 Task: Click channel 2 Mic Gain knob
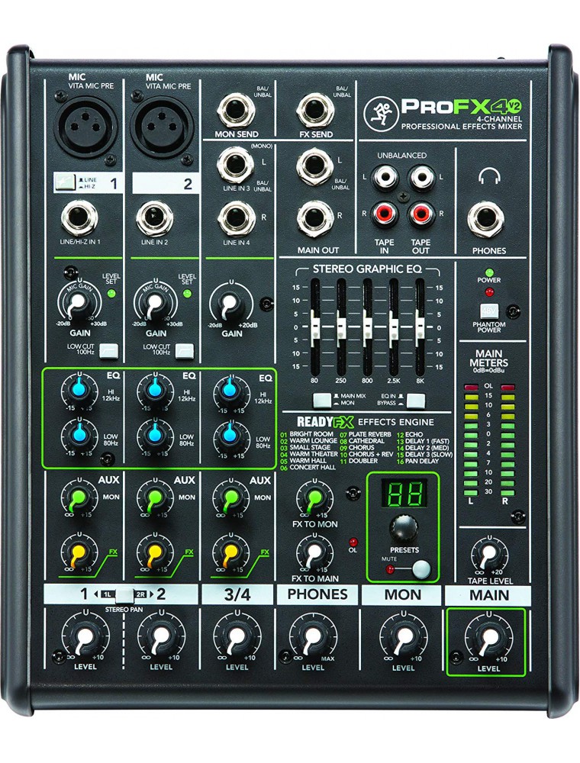point(155,303)
